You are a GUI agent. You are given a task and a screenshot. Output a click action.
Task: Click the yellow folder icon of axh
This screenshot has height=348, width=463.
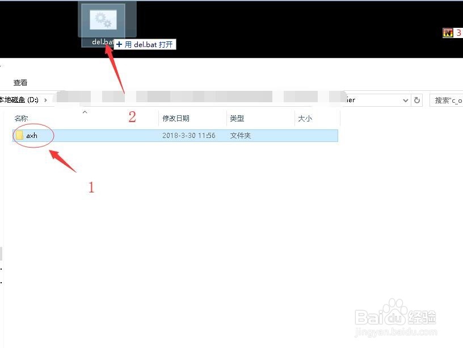pos(19,135)
